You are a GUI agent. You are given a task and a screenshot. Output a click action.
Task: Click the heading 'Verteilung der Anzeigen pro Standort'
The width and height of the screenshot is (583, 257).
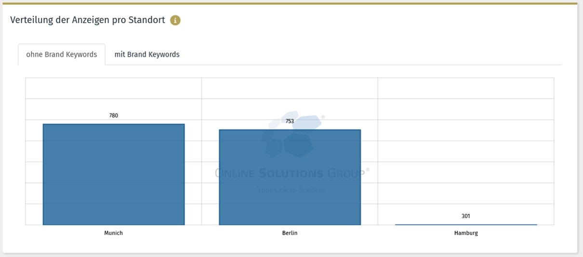click(x=88, y=20)
